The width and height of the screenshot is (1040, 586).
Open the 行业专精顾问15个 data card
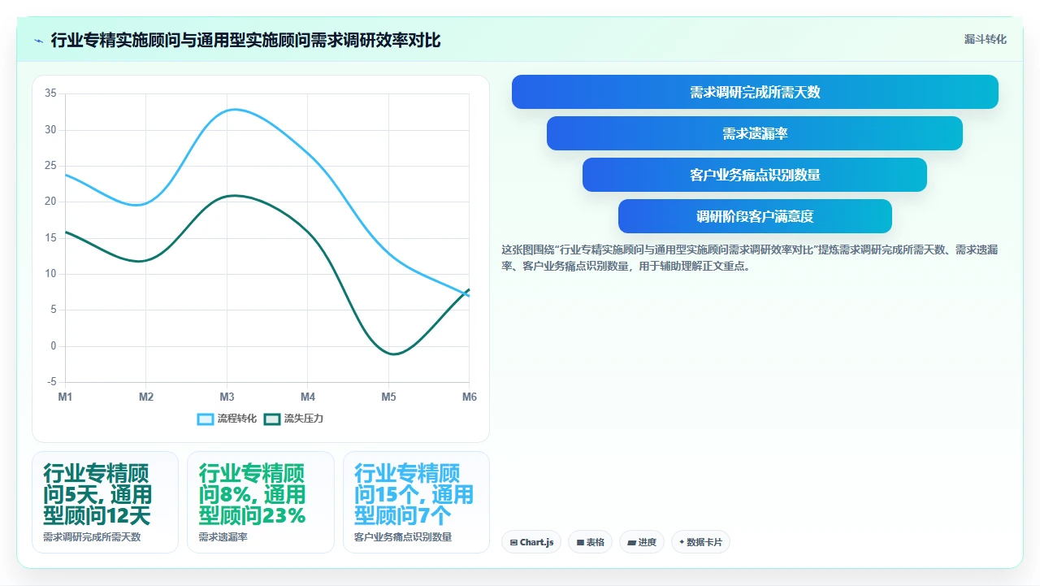click(416, 502)
